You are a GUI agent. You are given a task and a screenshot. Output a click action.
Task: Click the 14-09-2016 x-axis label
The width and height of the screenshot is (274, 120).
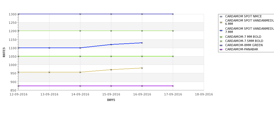(80, 95)
